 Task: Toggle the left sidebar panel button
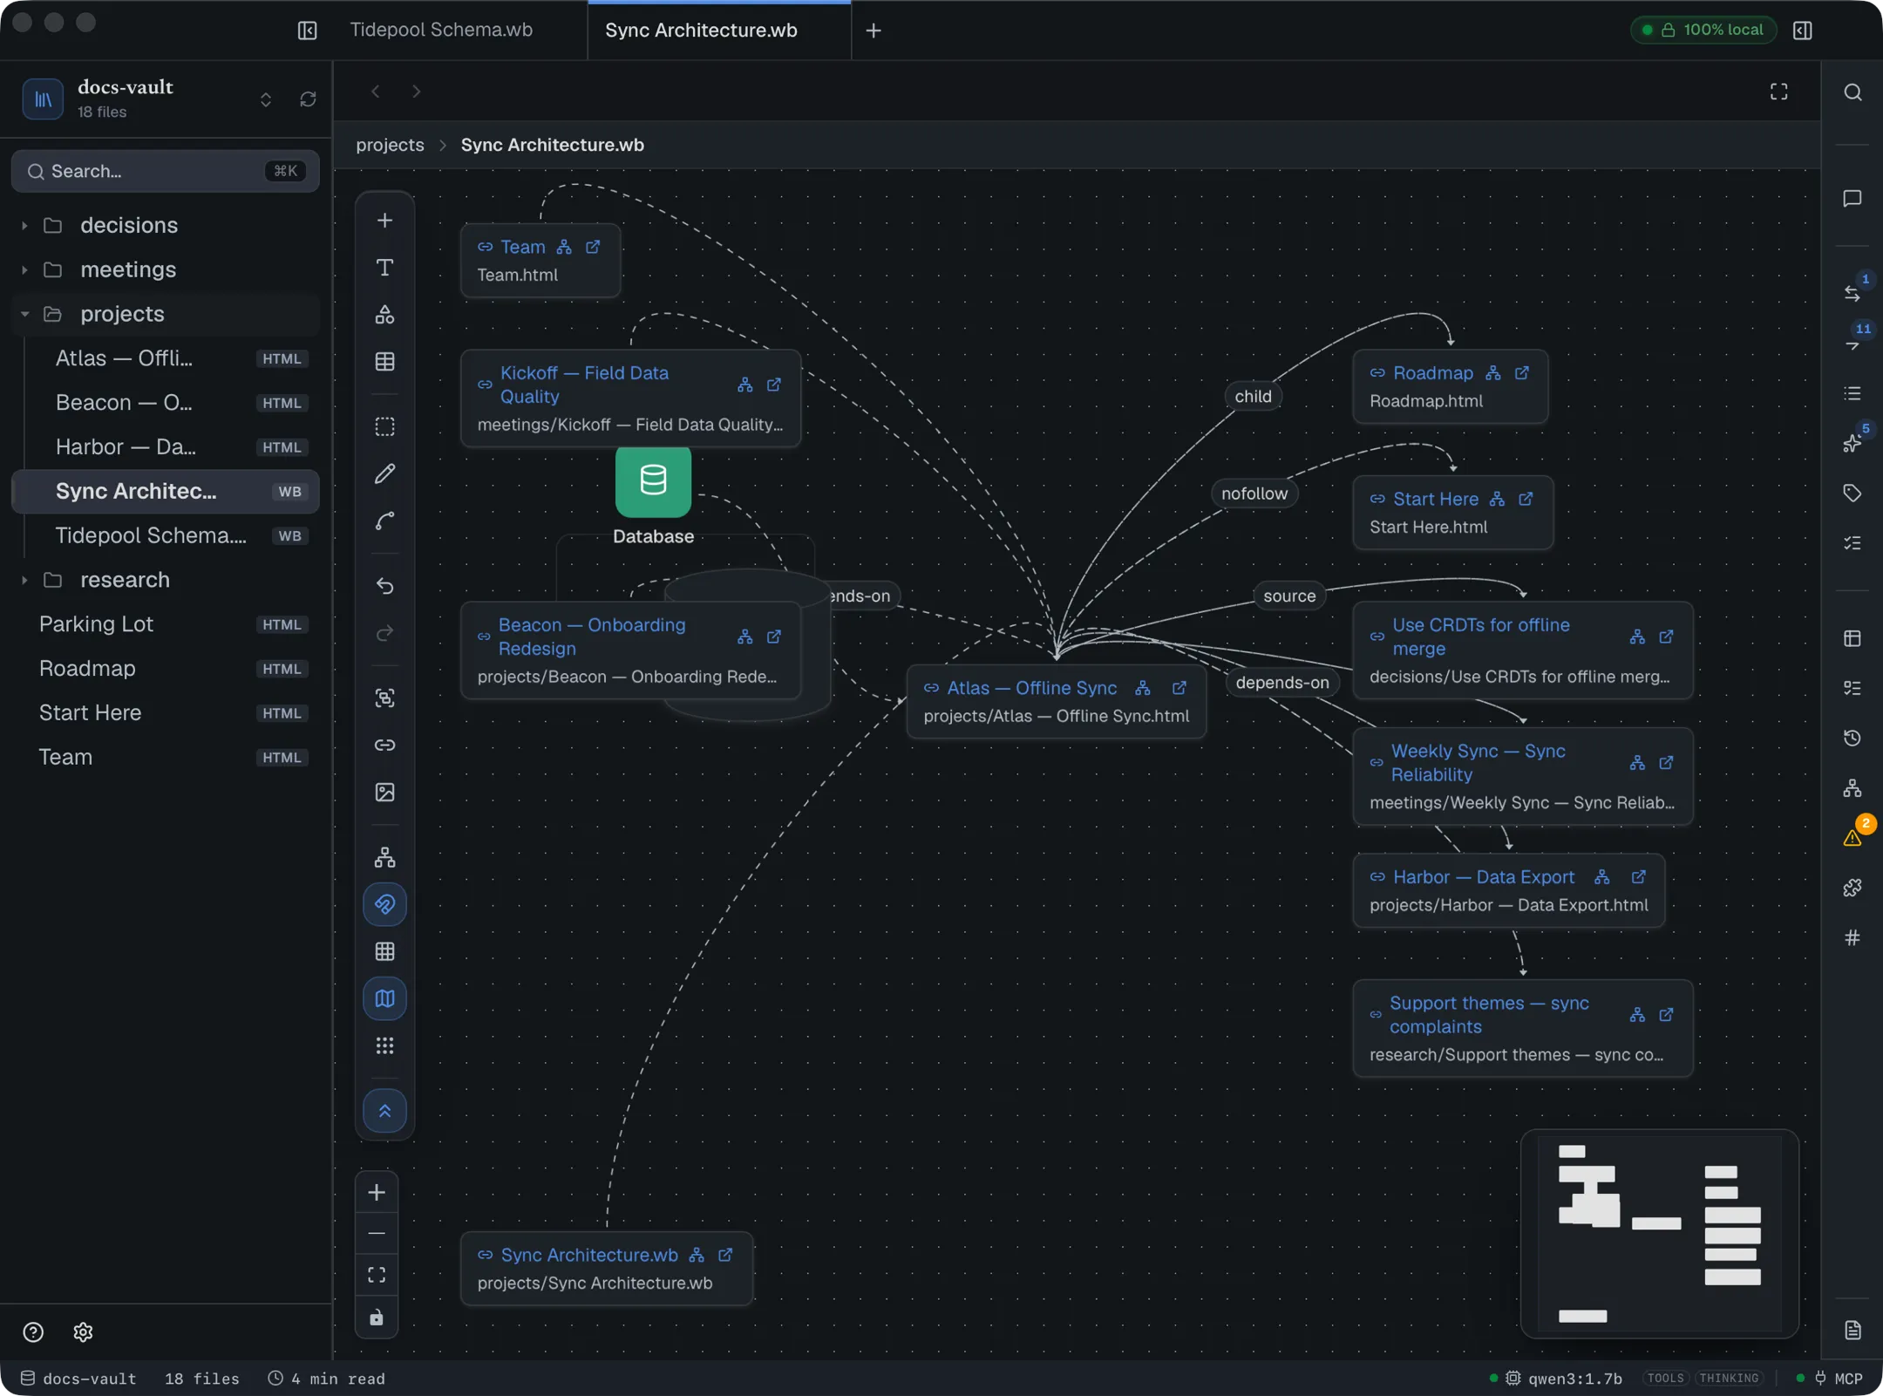307,31
